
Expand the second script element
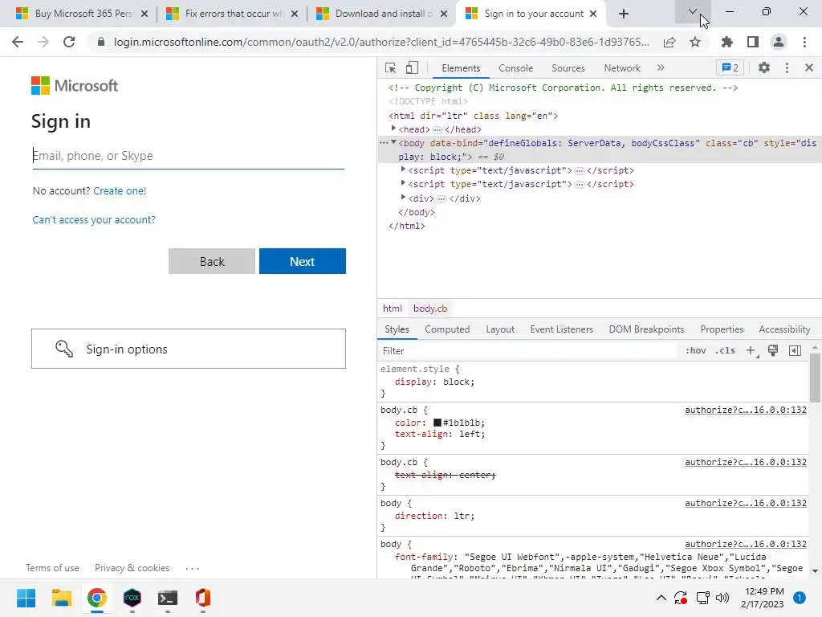pyautogui.click(x=403, y=183)
